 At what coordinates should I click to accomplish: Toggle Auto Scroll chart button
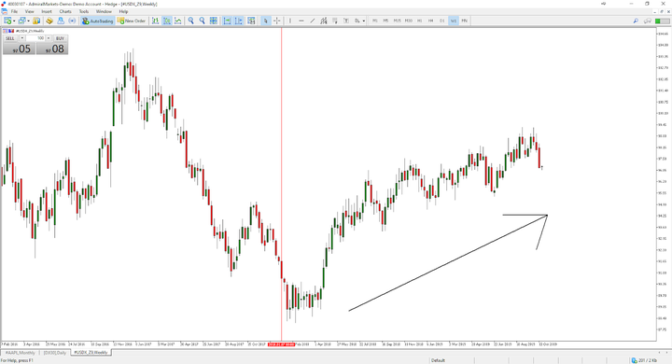pyautogui.click(x=227, y=21)
